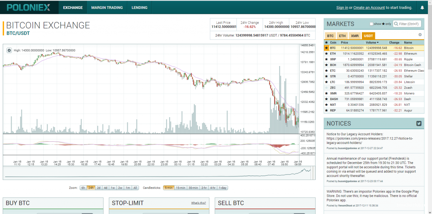Viewport: 432px width, 214px height.
Task: Open the Exchange menu item
Action: 73,7
